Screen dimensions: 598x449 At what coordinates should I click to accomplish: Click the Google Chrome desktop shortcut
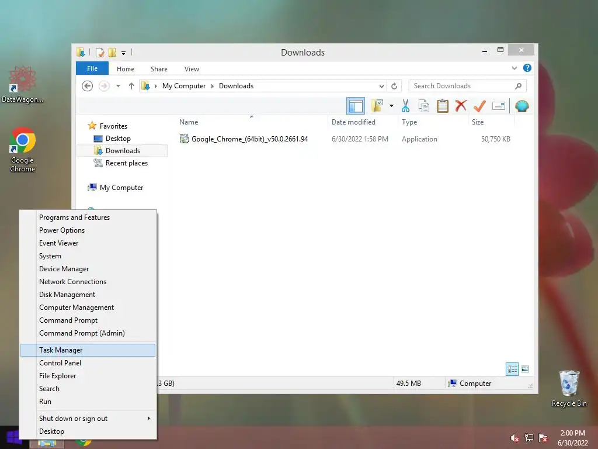click(23, 150)
